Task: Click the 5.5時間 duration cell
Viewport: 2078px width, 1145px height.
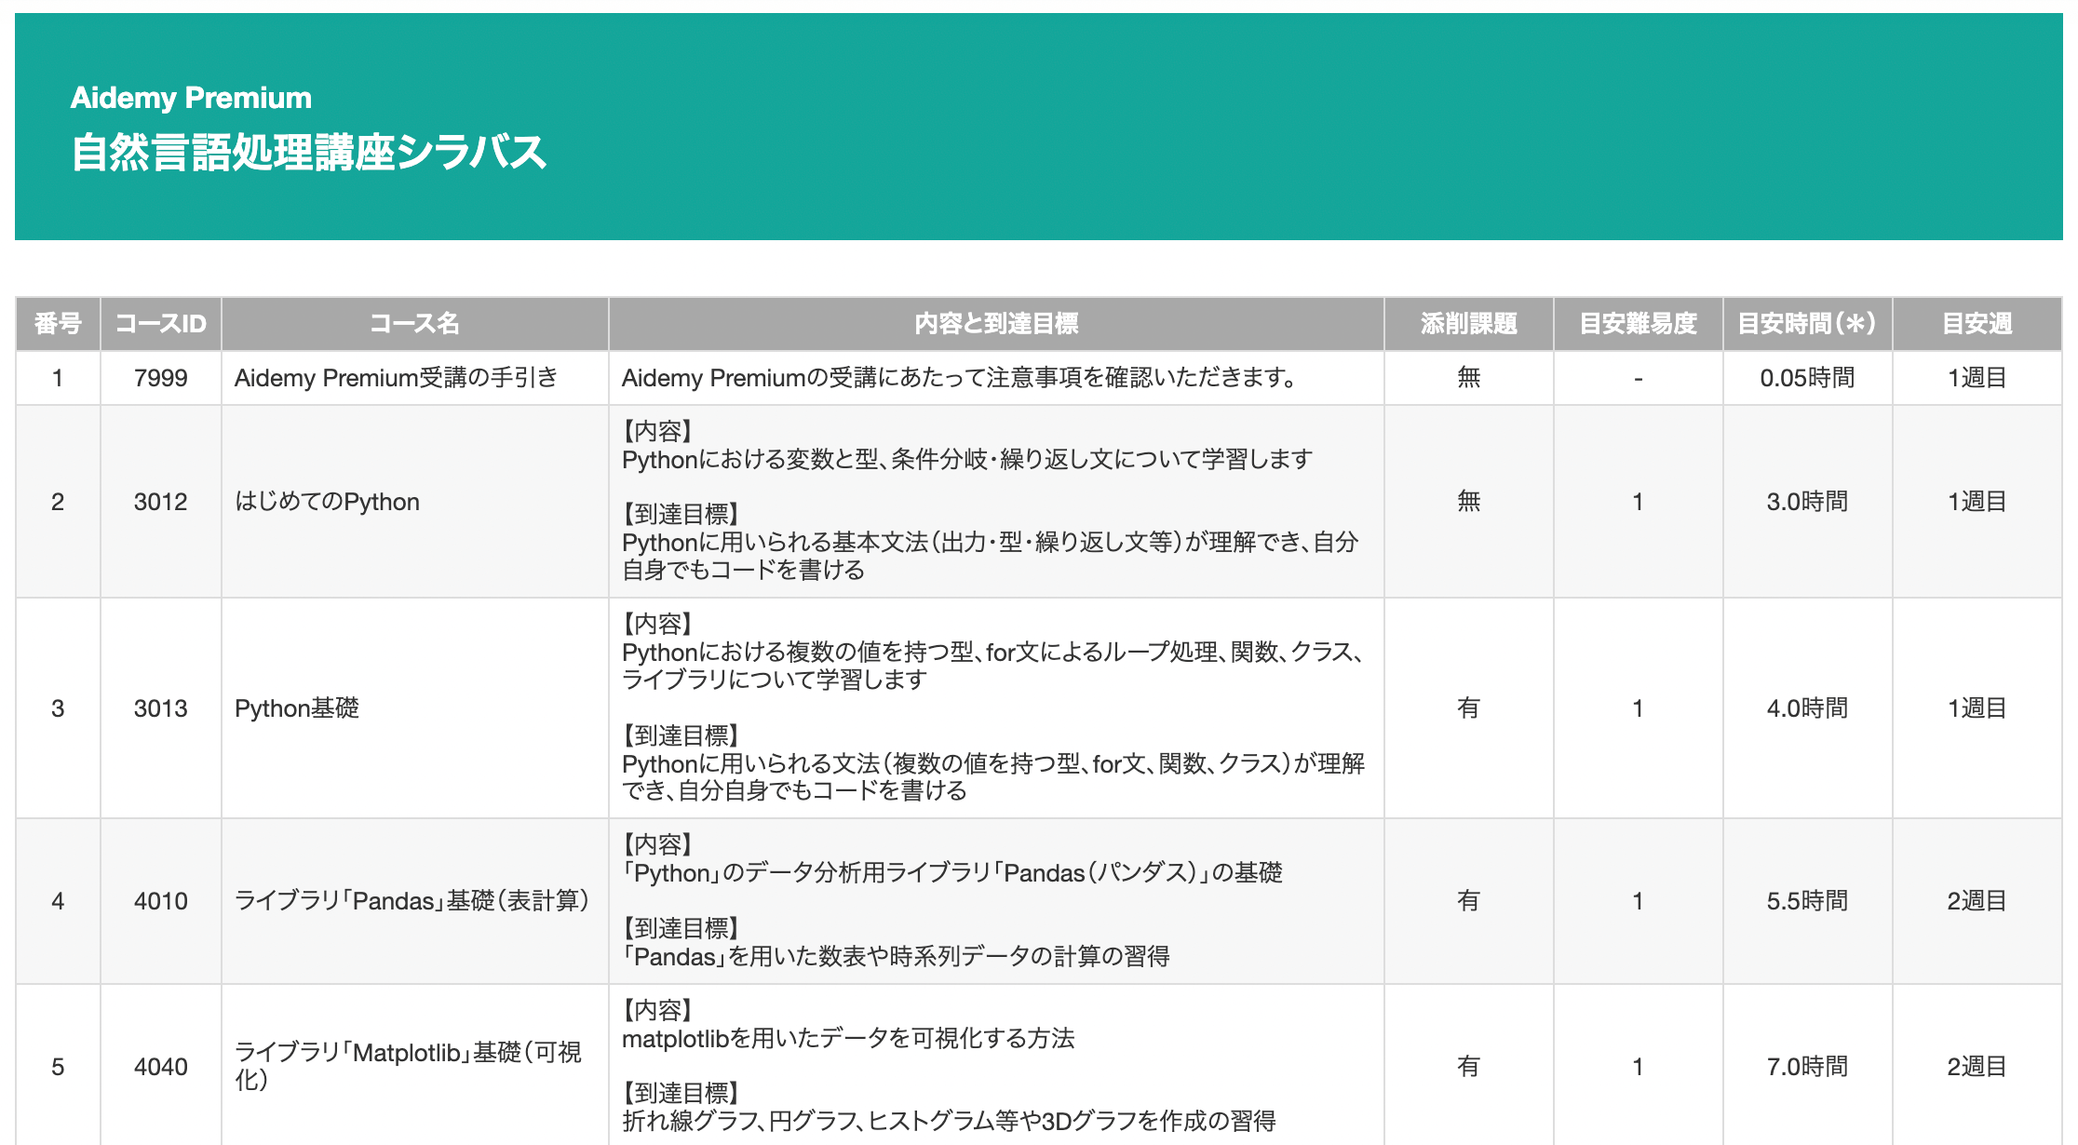Action: (1808, 901)
